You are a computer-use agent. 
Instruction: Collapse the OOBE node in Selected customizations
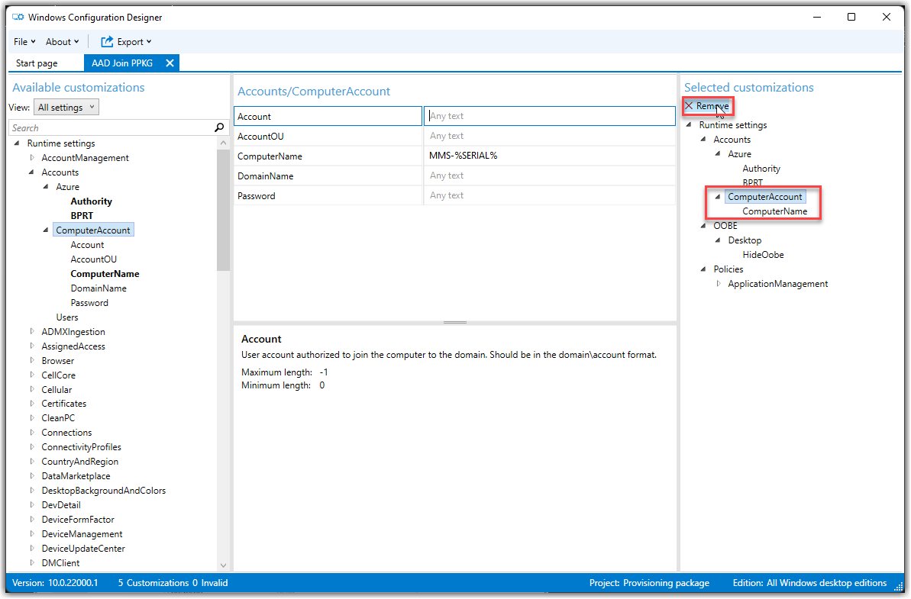pyautogui.click(x=703, y=226)
